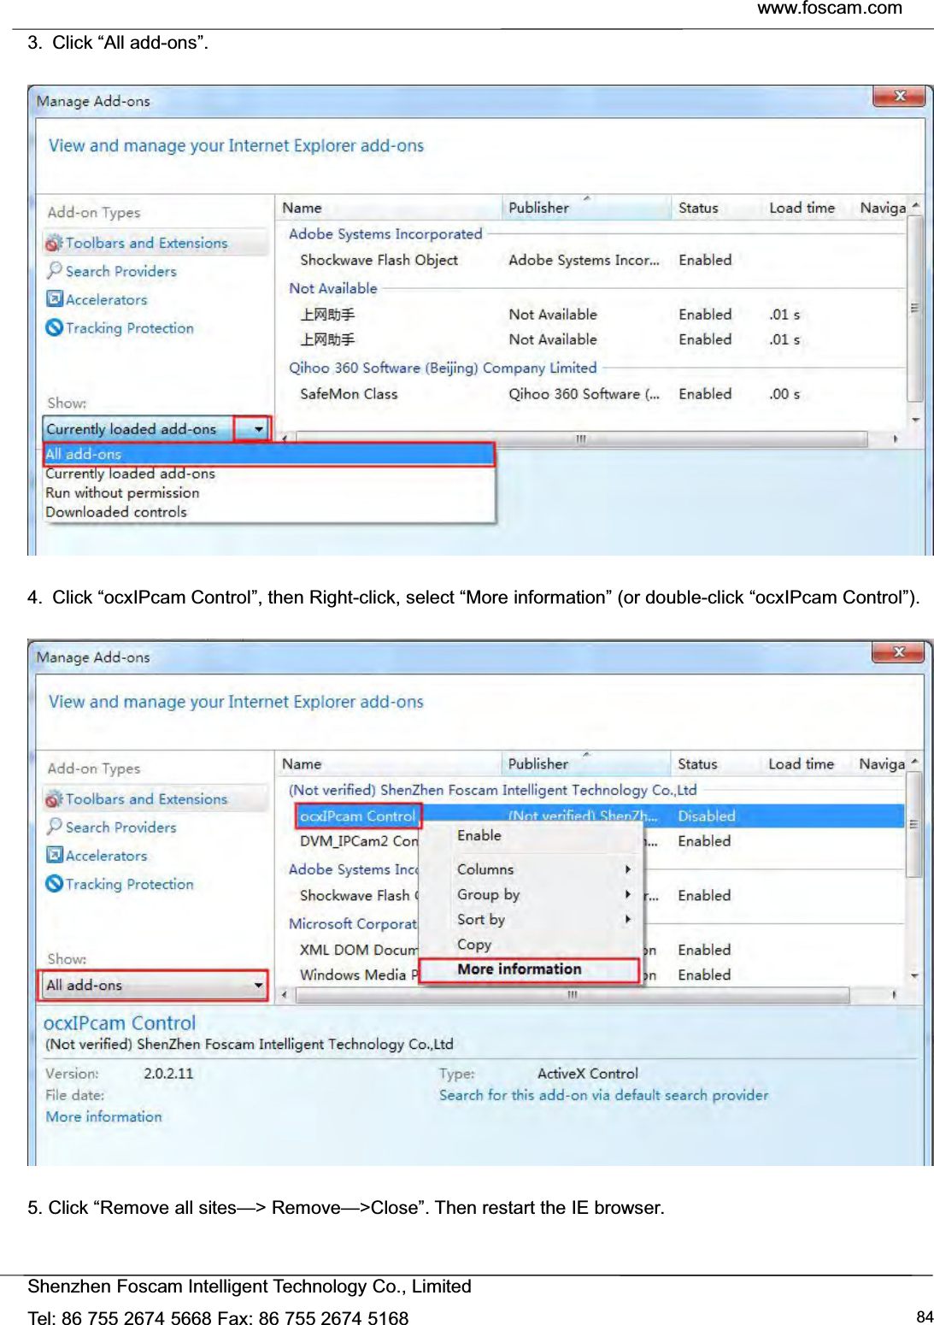Sort by Status column header in lower window
Screen dimensions: 934x1325
[x=717, y=764]
